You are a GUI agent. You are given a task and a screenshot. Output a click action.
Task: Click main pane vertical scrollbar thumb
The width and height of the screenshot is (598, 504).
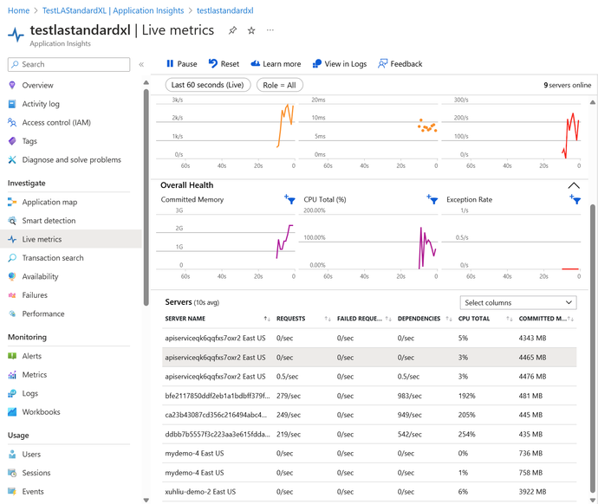593,348
